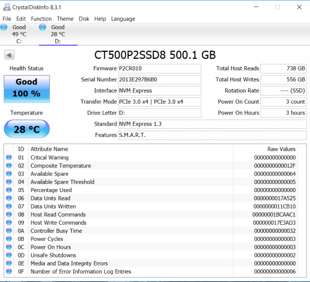Image resolution: width=310 pixels, height=282 pixels.
Task: Click the Attribute Name column header
Action: [49, 149]
